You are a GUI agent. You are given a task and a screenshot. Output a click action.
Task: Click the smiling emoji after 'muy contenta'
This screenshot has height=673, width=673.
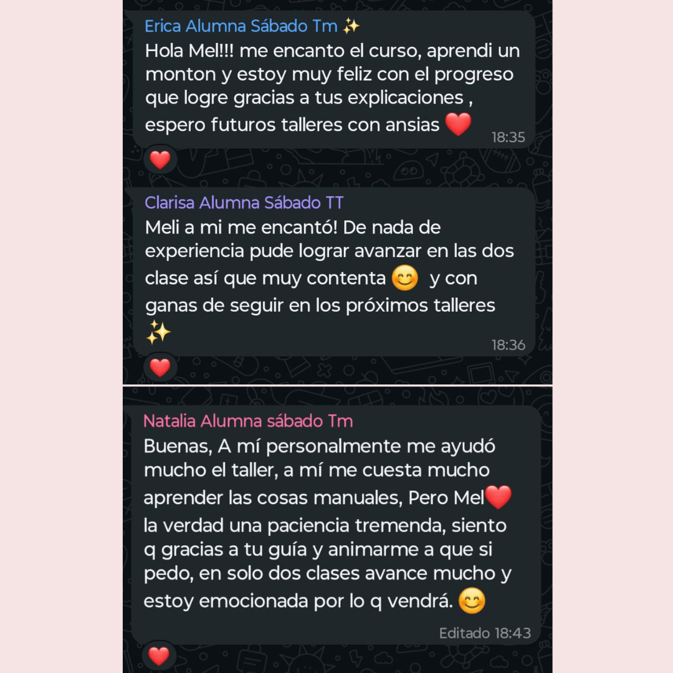point(405,278)
